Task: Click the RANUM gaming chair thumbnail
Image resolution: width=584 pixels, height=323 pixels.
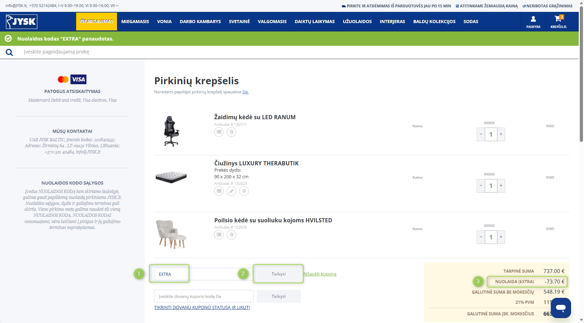Action: (171, 131)
